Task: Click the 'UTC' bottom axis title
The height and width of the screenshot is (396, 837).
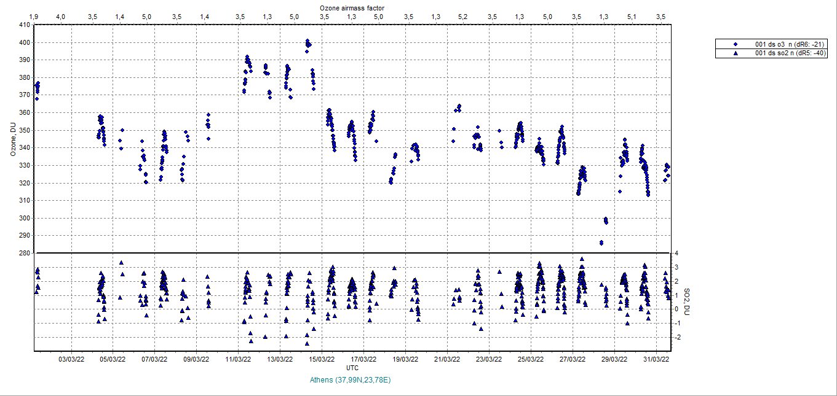Action: coord(352,368)
